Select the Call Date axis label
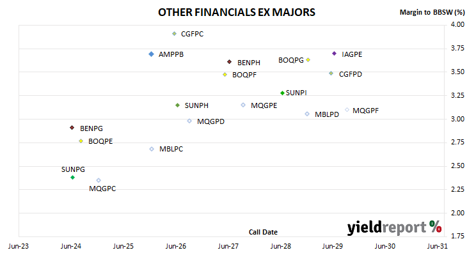The image size is (467, 255). (263, 232)
